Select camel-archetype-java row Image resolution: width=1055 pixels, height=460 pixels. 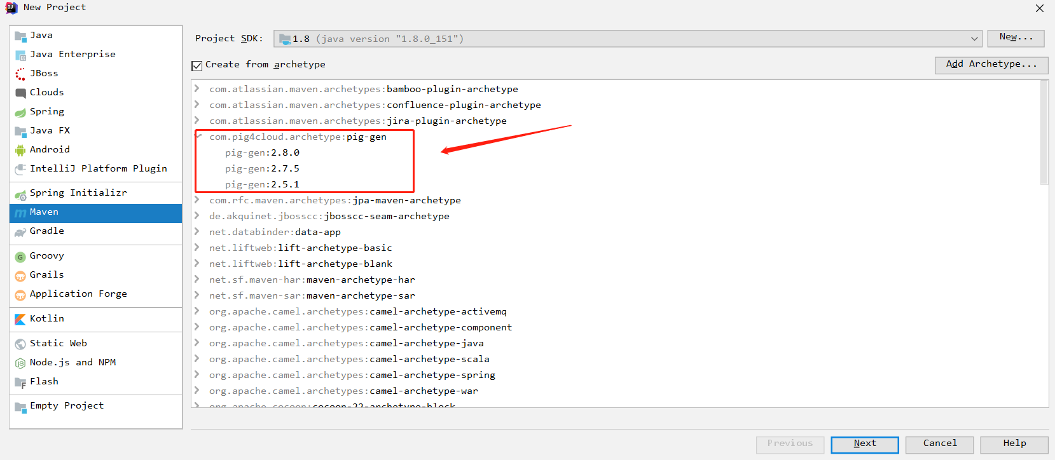coord(616,343)
